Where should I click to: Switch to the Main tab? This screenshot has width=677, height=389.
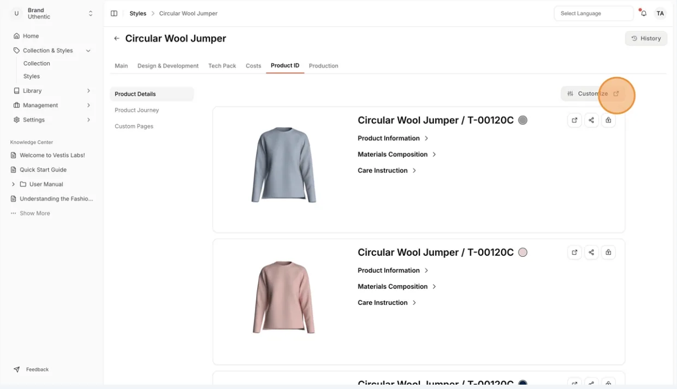click(x=121, y=66)
